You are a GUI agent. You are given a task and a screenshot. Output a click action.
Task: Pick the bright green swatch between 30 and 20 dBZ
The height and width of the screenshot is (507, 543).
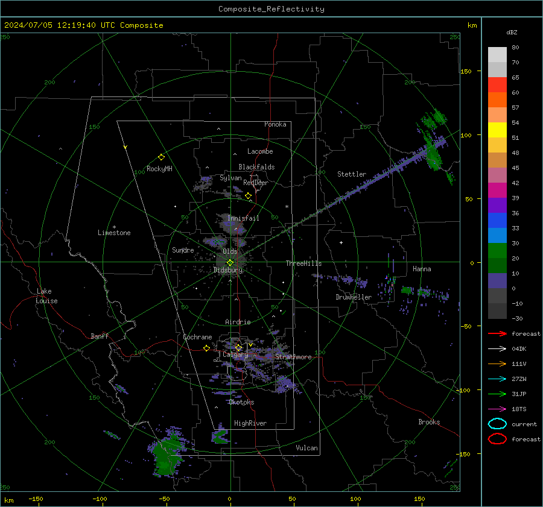pyautogui.click(x=497, y=251)
